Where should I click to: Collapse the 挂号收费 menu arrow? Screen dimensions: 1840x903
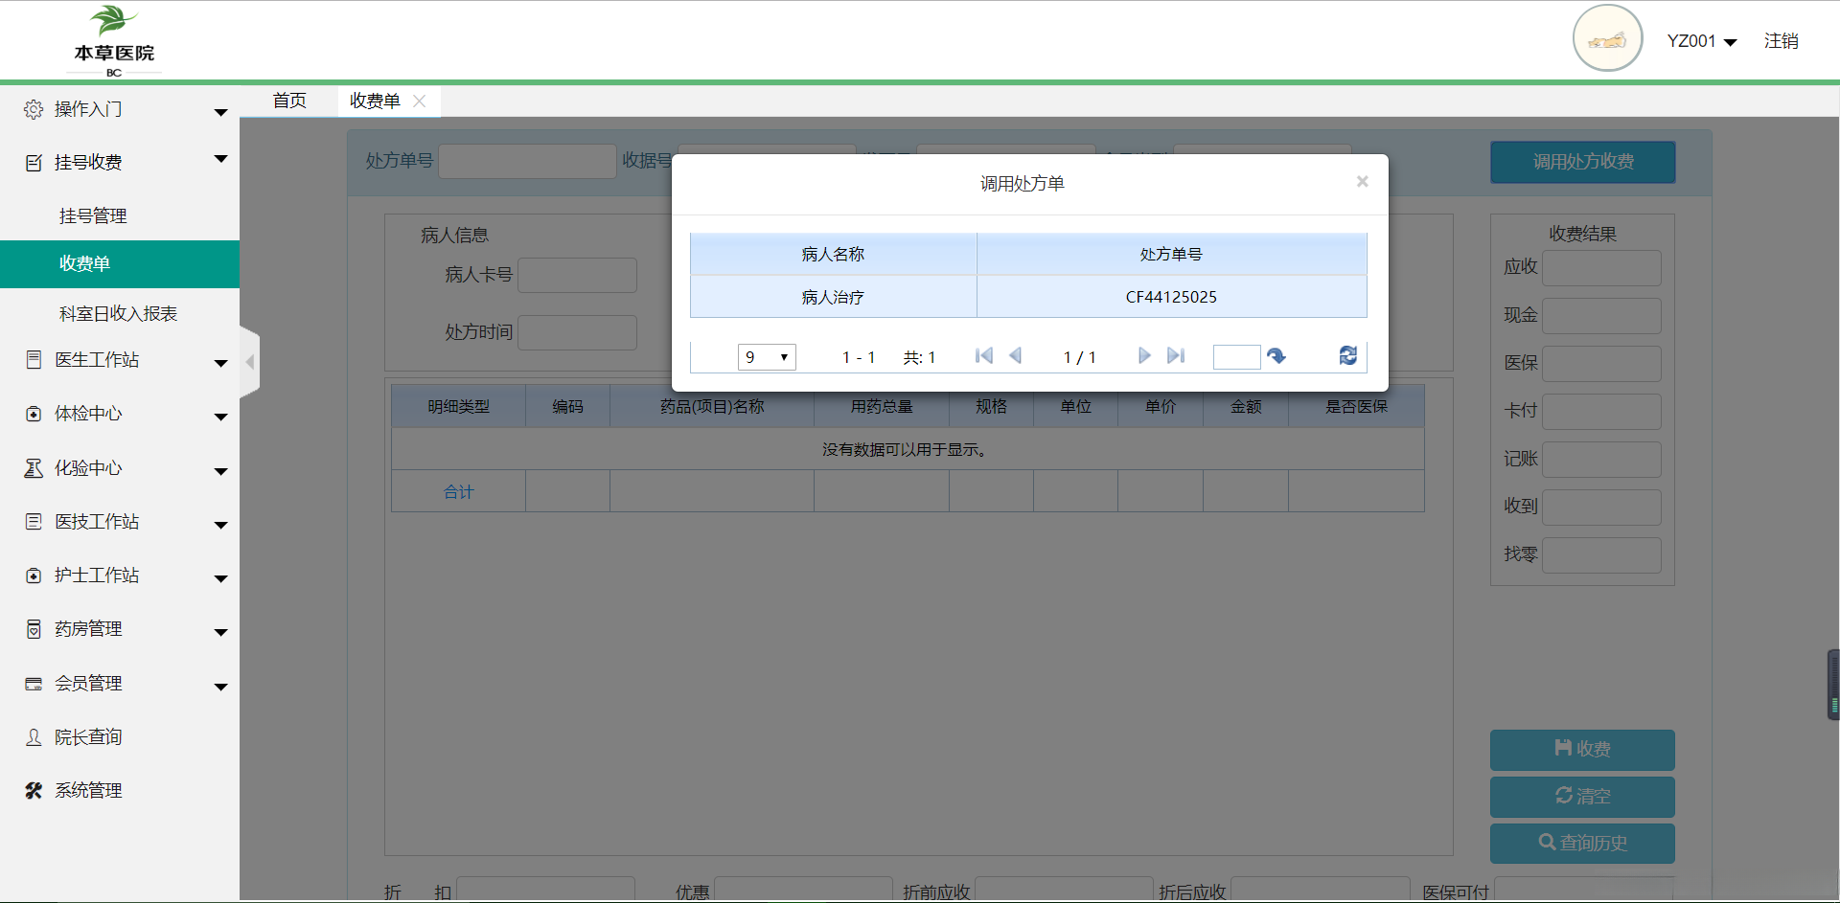[x=220, y=159]
